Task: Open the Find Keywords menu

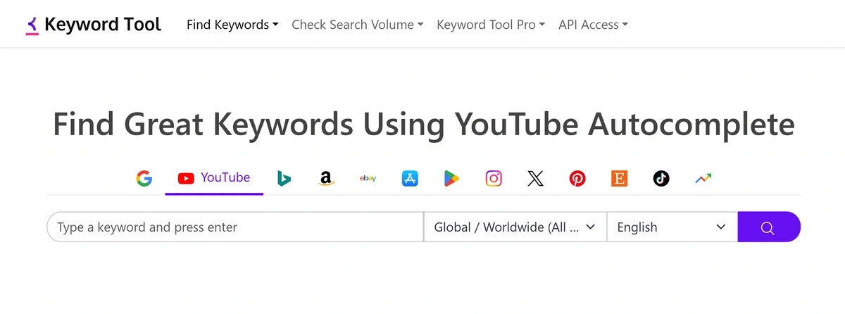Action: [x=232, y=25]
